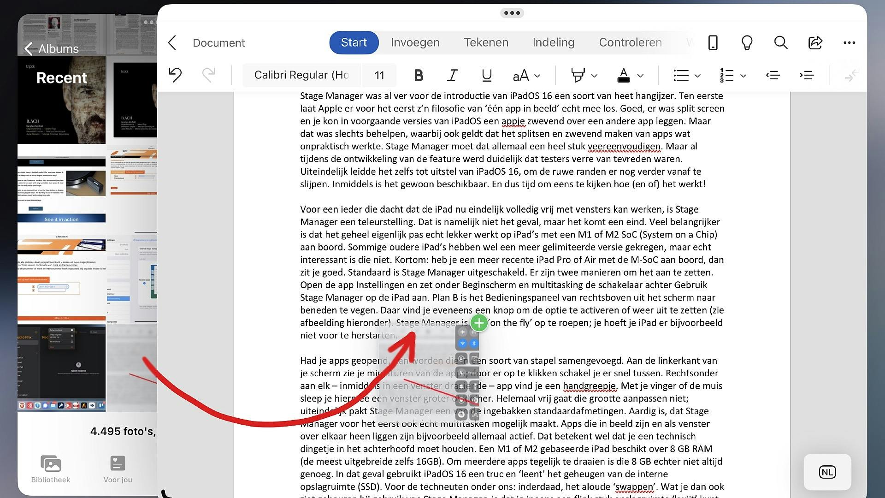Open the lightbulb help icon
The image size is (885, 498).
pyautogui.click(x=747, y=42)
